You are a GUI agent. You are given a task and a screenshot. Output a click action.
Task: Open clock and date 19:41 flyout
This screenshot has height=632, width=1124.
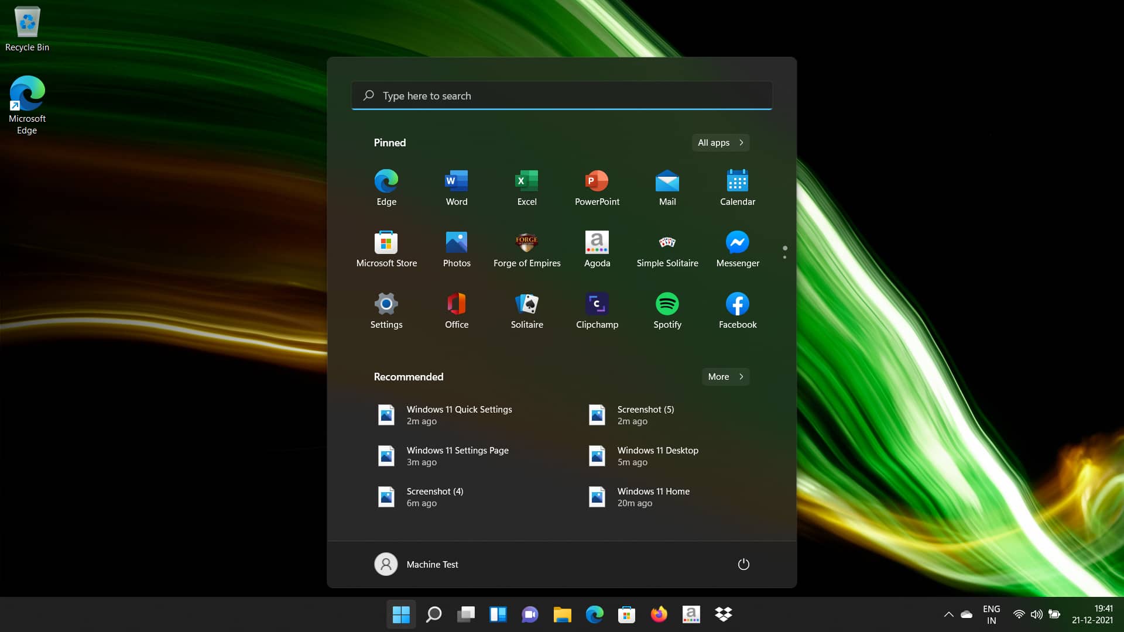pos(1092,614)
